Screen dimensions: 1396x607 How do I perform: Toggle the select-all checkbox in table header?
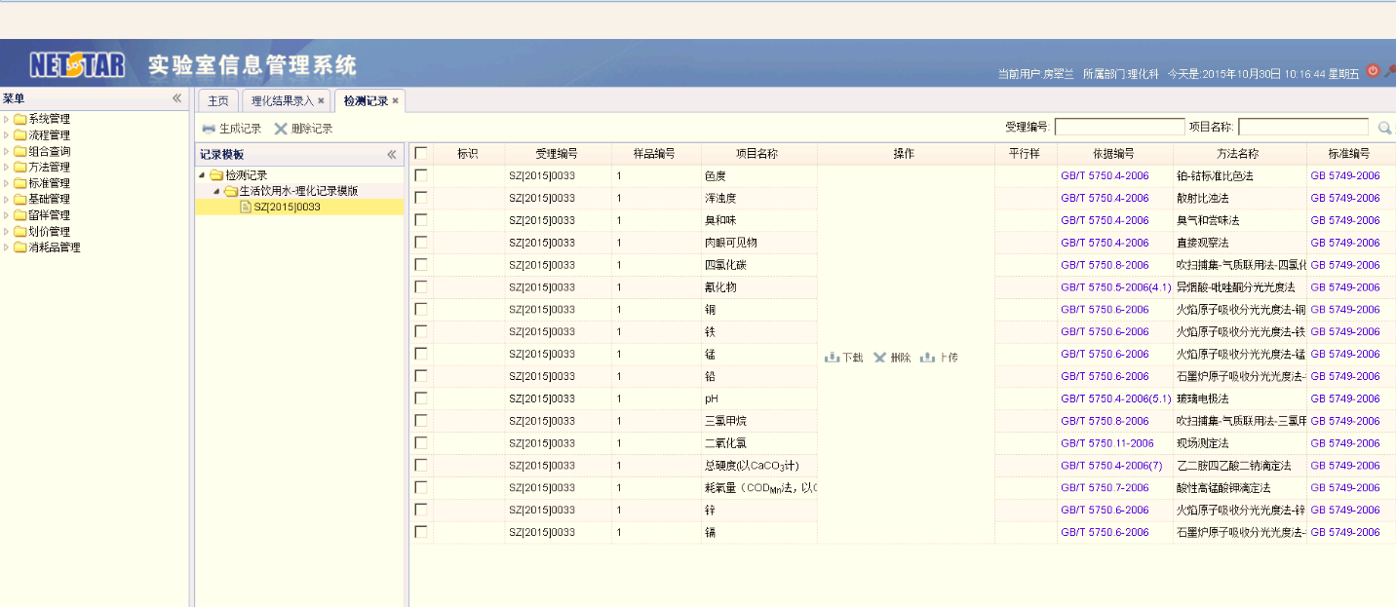(421, 153)
